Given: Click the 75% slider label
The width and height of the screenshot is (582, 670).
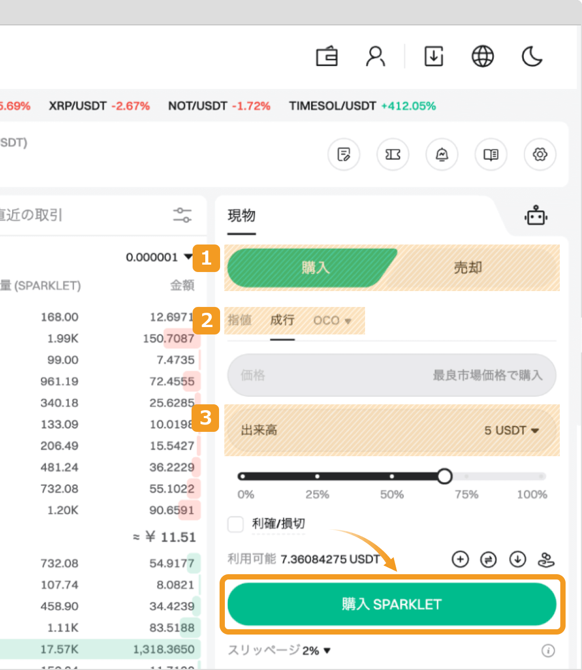Looking at the screenshot, I should pos(467,494).
